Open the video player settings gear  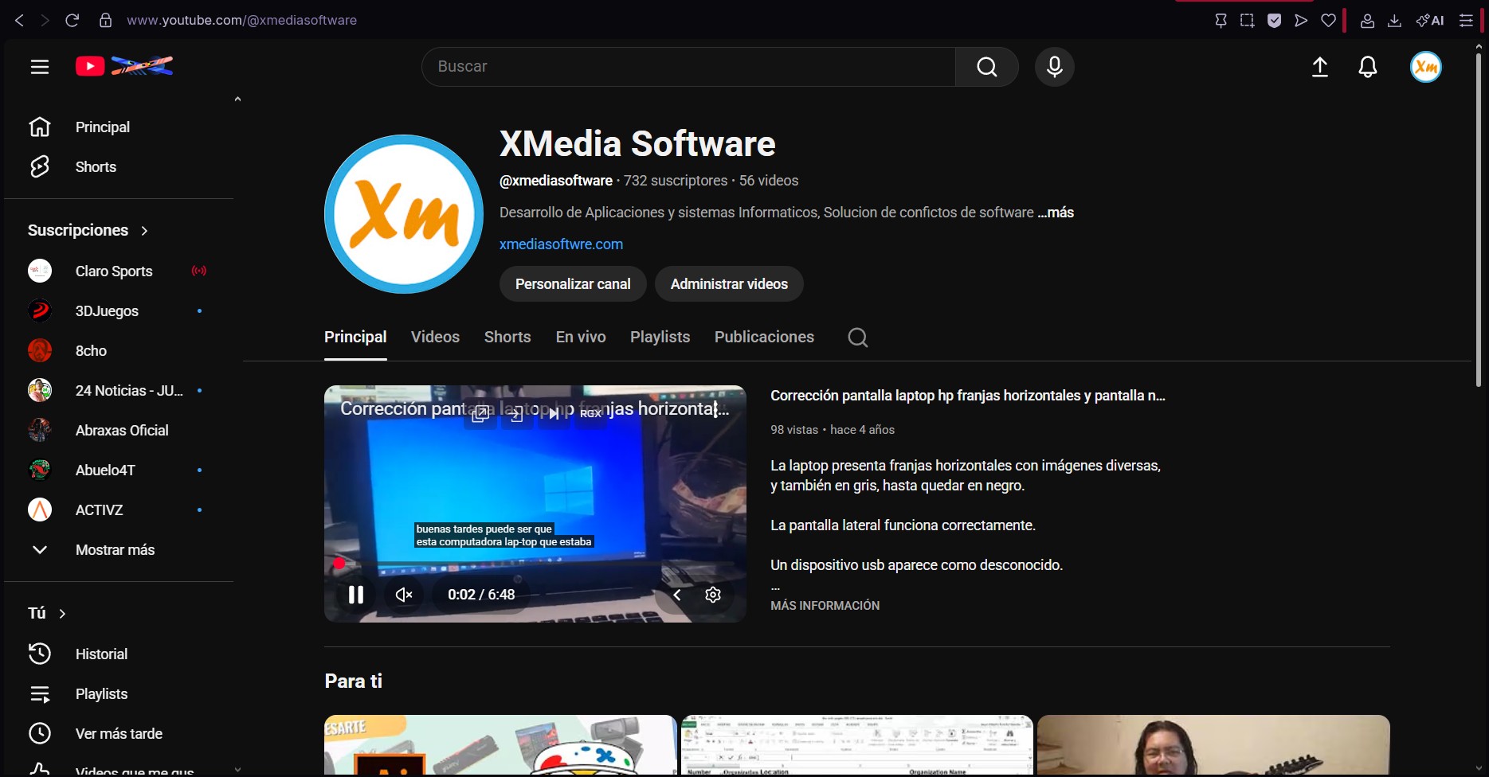pos(713,594)
